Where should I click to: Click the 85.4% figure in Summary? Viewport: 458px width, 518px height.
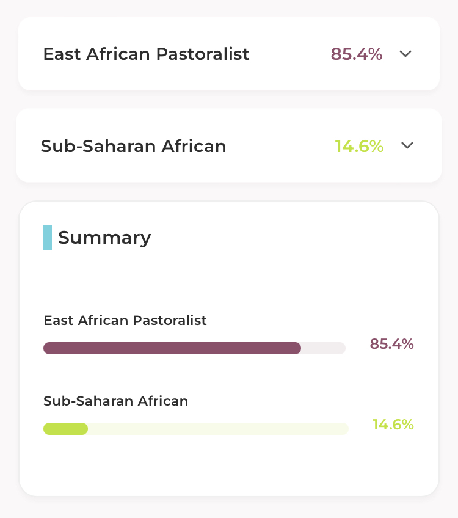click(391, 344)
